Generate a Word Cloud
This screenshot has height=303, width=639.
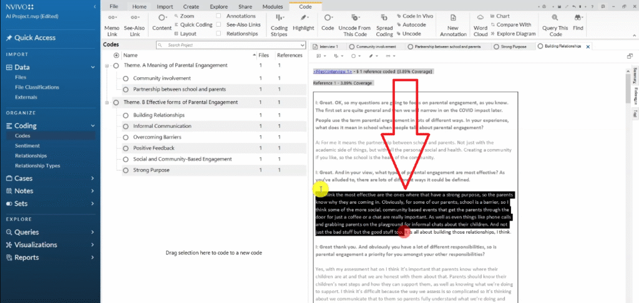[x=480, y=19]
